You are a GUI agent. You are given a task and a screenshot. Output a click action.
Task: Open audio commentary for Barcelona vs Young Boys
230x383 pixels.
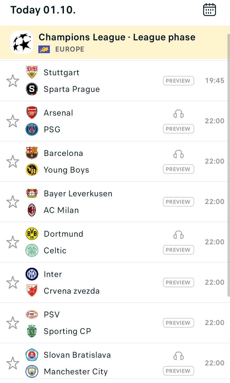(178, 154)
